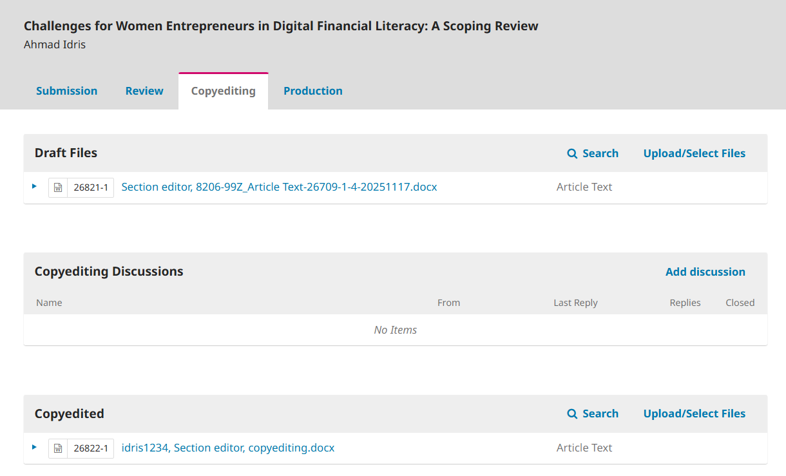Go to the Production tab
Screen dimensions: 786x476
[312, 91]
